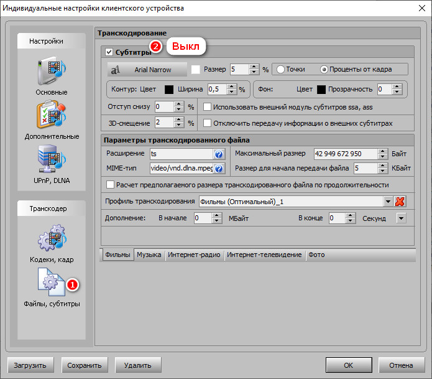Enable external ssa, ass subtitle module checkbox

[x=208, y=107]
